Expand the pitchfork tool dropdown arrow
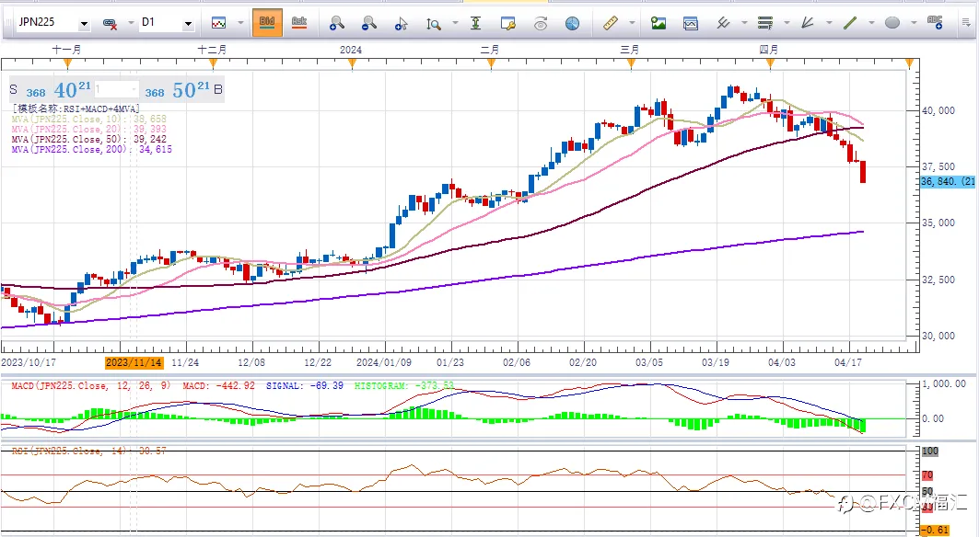 [744, 23]
